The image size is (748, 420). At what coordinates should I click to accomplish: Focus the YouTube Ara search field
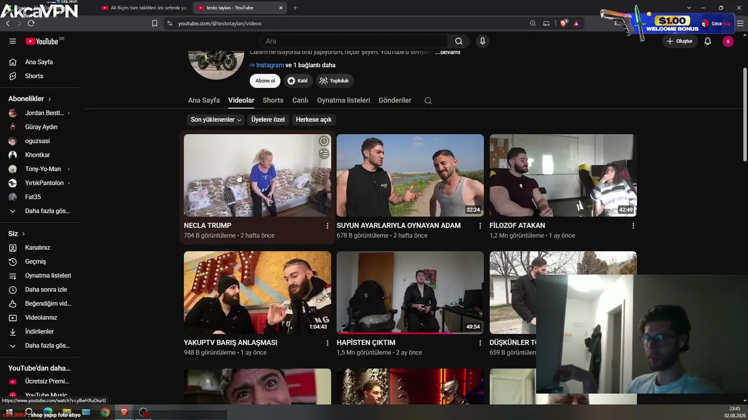pos(354,41)
